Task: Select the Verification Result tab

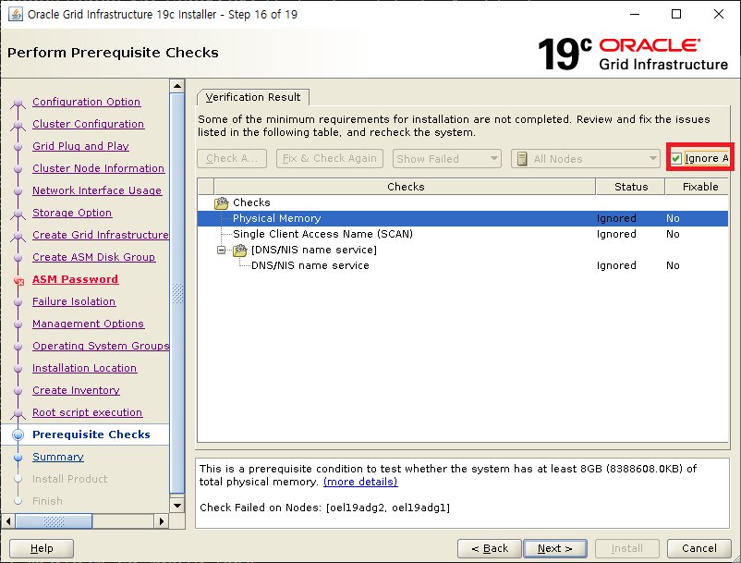Action: click(253, 97)
